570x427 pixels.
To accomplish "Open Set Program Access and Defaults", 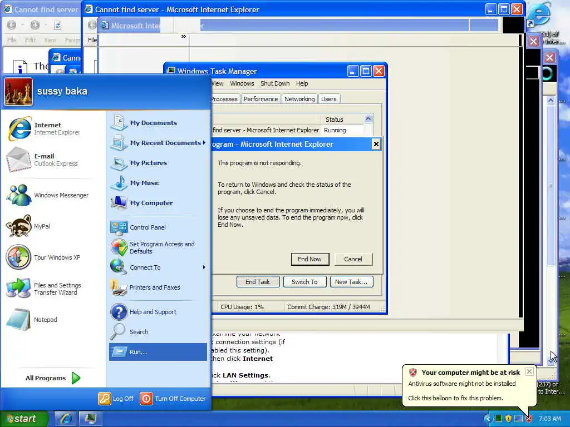I will tap(158, 247).
